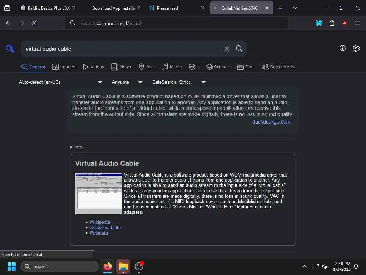
Task: Close the Download App Installer tab
Action: click(138, 8)
